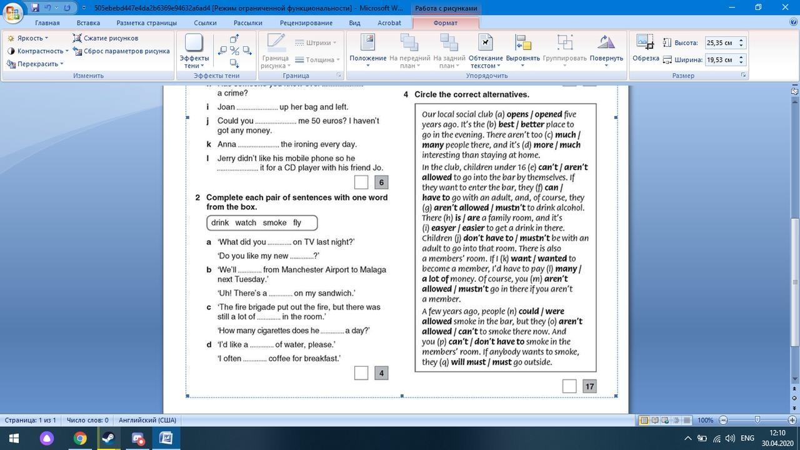Save the document via Quick Access toolbar

[35, 8]
